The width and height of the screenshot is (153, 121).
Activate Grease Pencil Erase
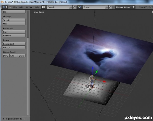[x=22, y=56]
